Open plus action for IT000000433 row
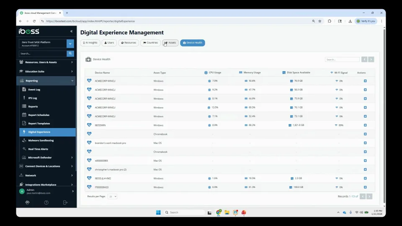The height and width of the screenshot is (226, 402). click(x=365, y=187)
